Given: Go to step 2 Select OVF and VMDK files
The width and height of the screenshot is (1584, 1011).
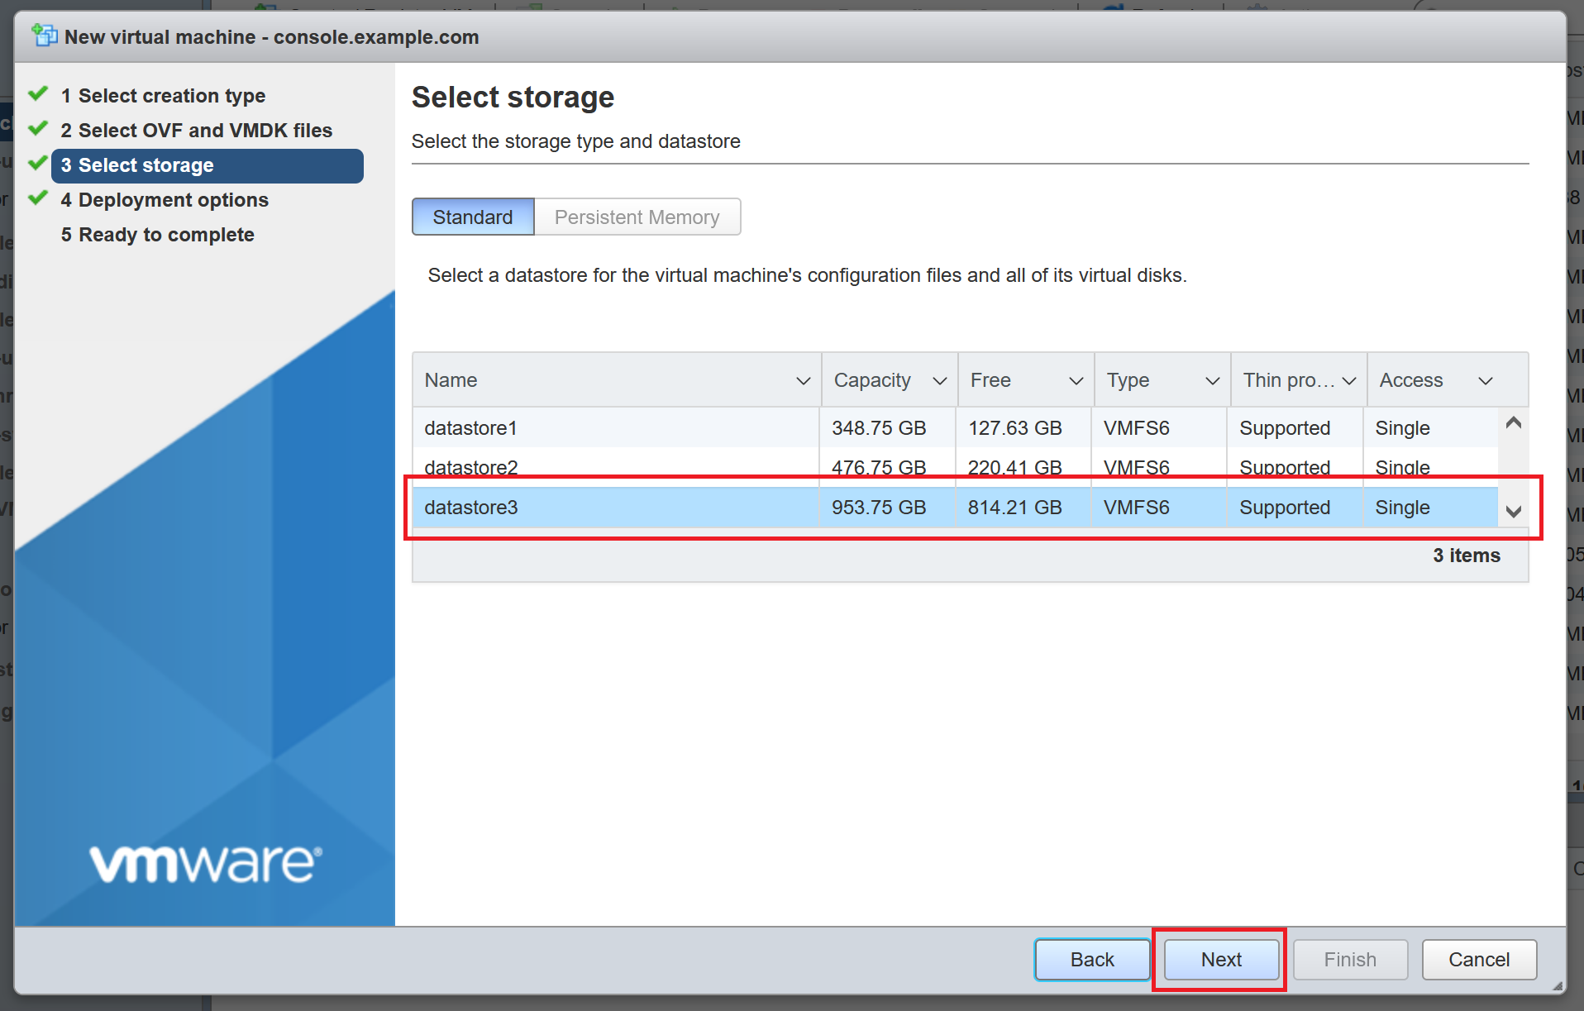Looking at the screenshot, I should coord(196,131).
